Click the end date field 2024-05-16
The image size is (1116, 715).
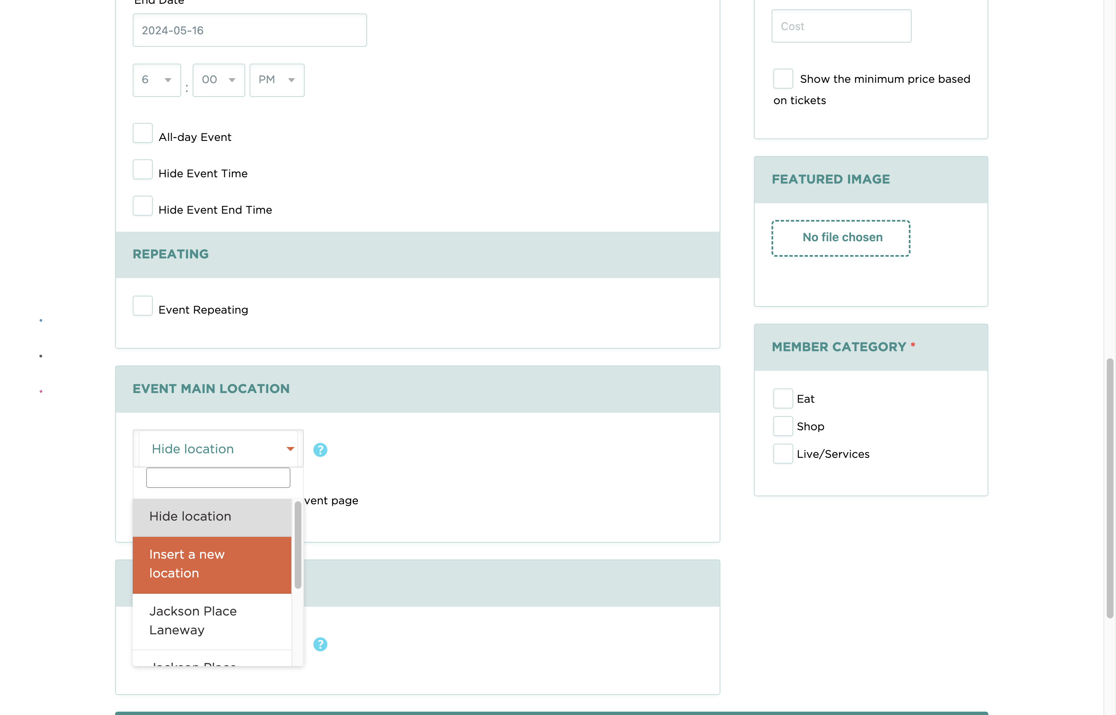pos(249,30)
